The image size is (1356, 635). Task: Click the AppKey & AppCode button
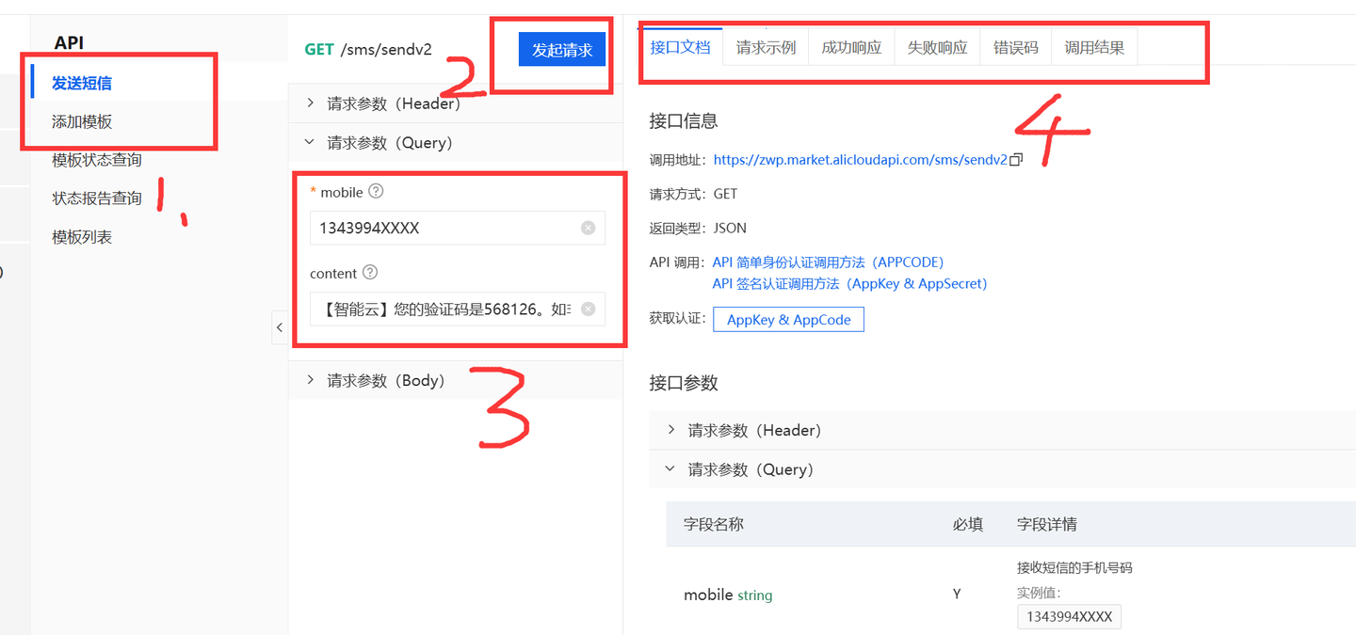788,319
